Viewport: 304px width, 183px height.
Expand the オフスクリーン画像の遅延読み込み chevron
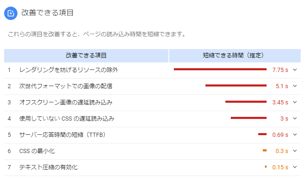(x=295, y=102)
